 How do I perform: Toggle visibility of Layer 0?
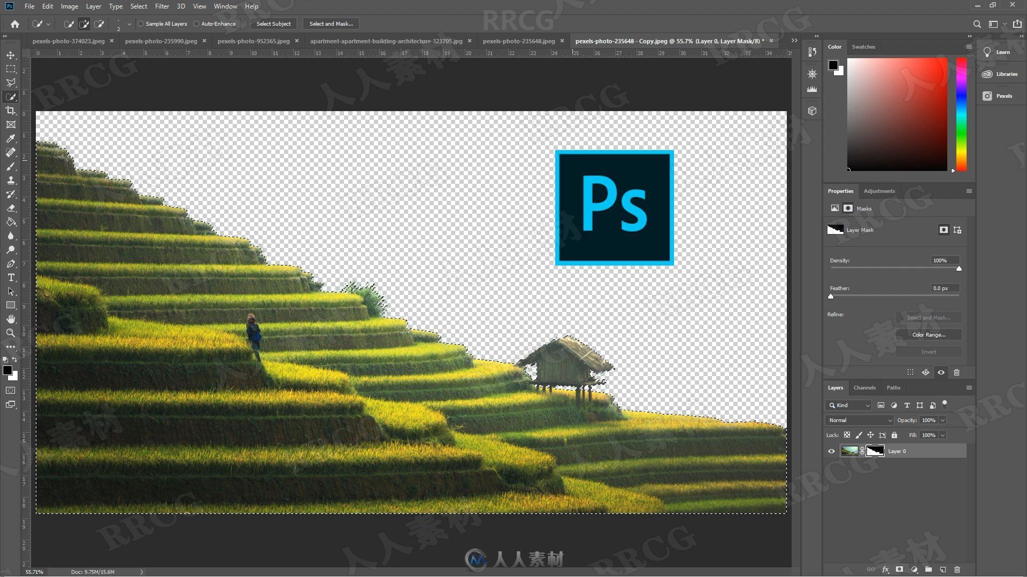click(832, 451)
